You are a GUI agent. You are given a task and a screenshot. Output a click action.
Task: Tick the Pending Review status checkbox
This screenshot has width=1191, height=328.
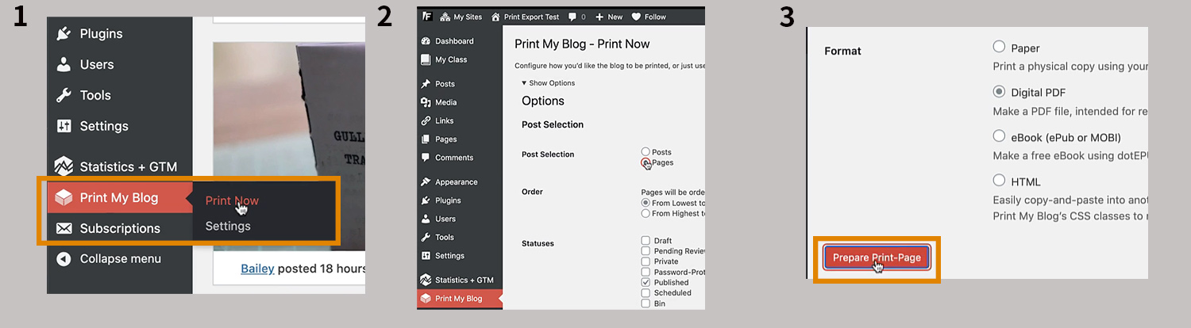[646, 251]
